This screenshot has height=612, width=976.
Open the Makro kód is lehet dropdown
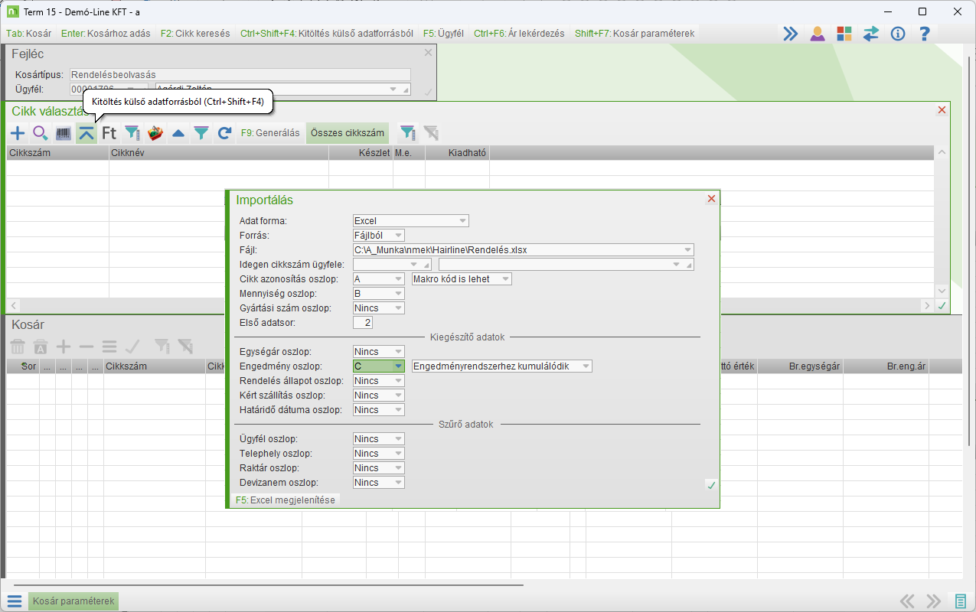pyautogui.click(x=505, y=279)
